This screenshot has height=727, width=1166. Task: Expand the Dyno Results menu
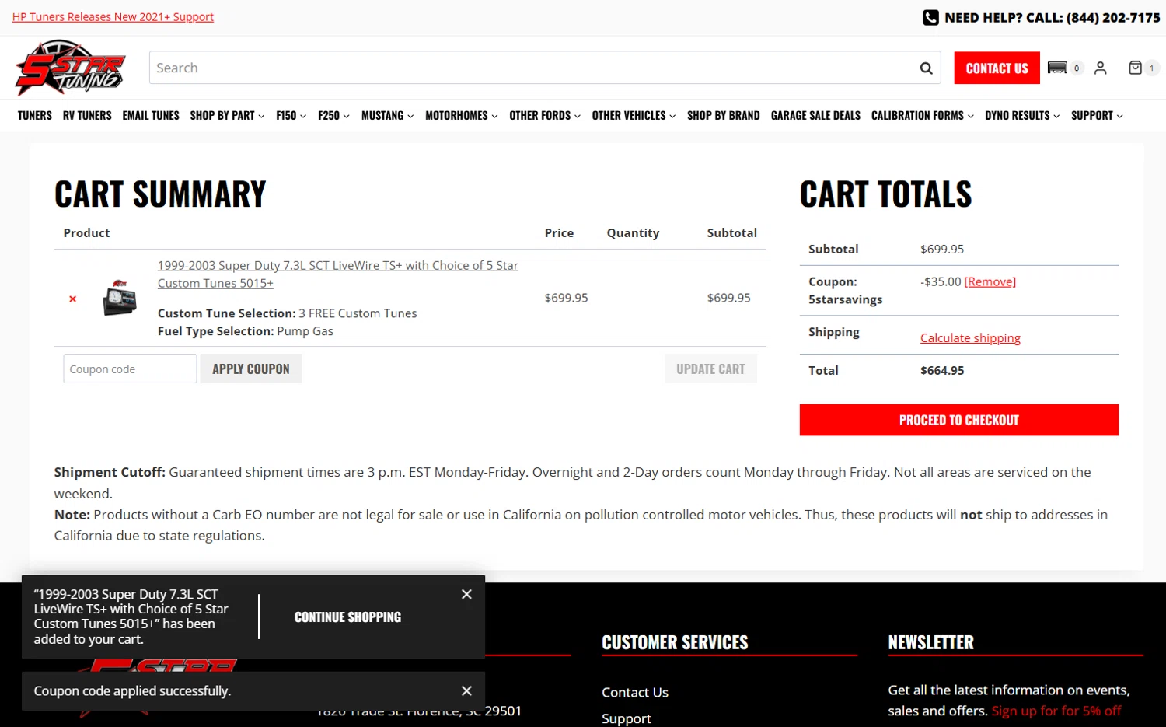1022,115
